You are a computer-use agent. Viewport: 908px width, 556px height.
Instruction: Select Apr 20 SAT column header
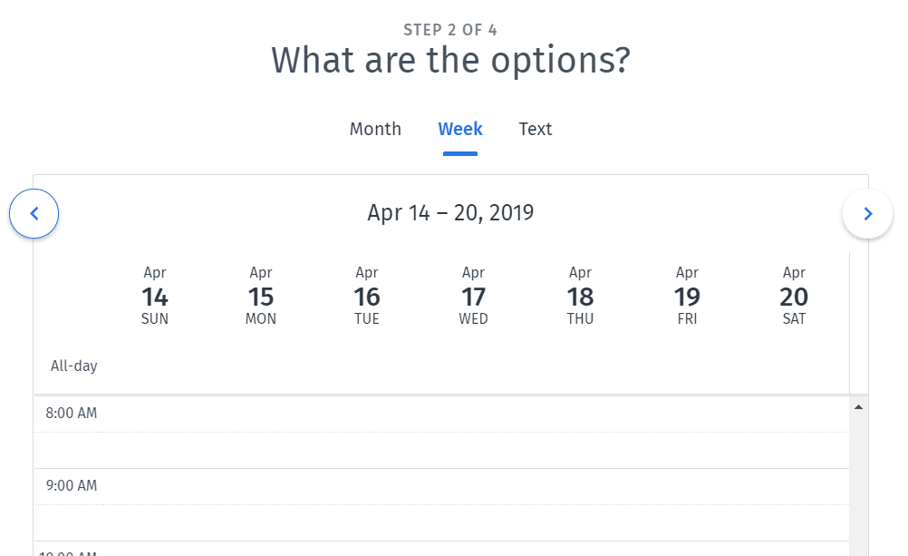(794, 295)
